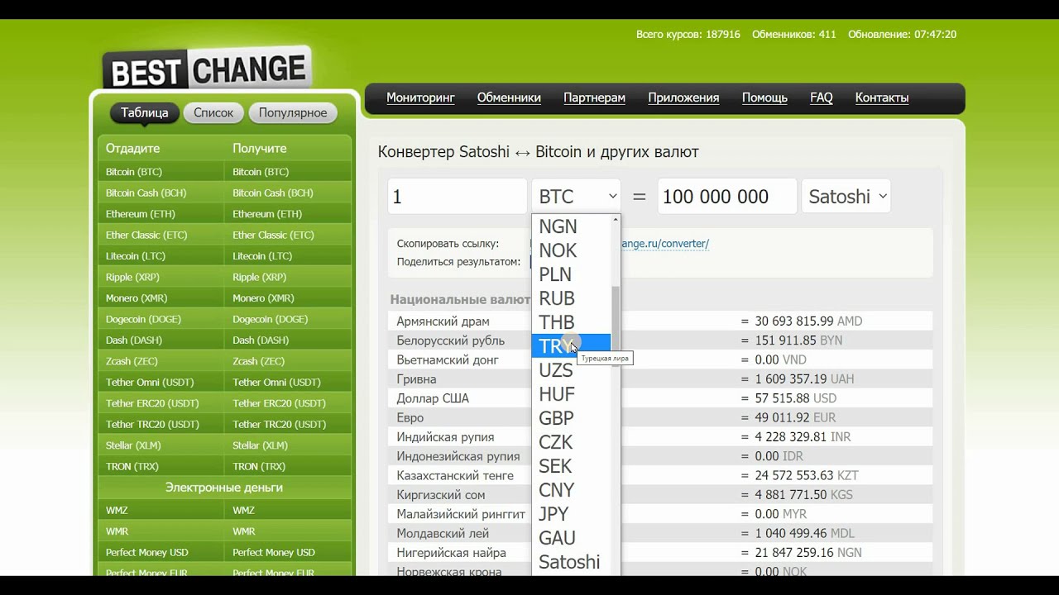Click the value 1 609 357.19 UAH
Screen dimensions: 1059x595
(804, 379)
